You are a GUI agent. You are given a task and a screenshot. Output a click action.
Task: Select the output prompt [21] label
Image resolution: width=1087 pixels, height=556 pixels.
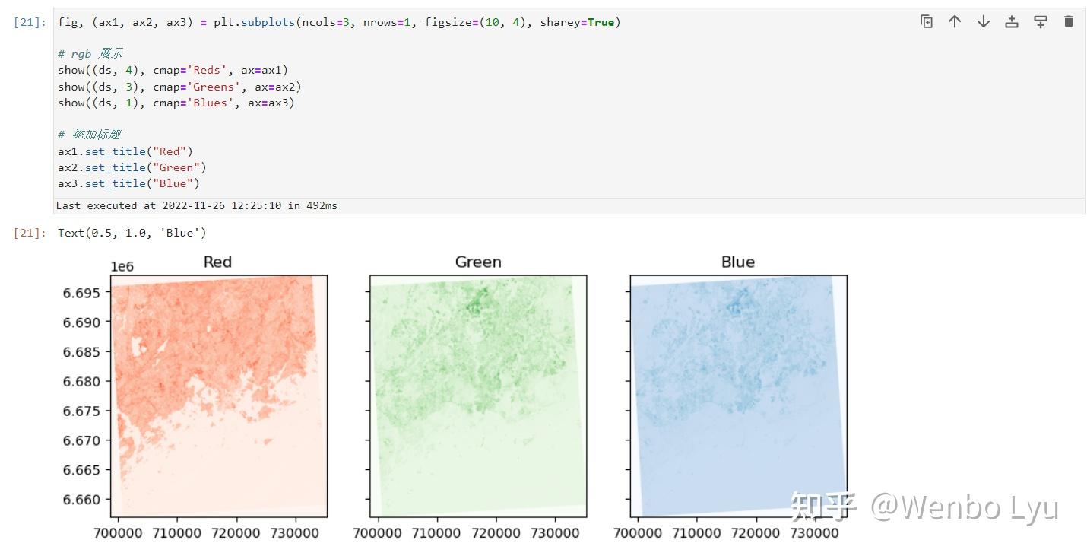[x=30, y=233]
